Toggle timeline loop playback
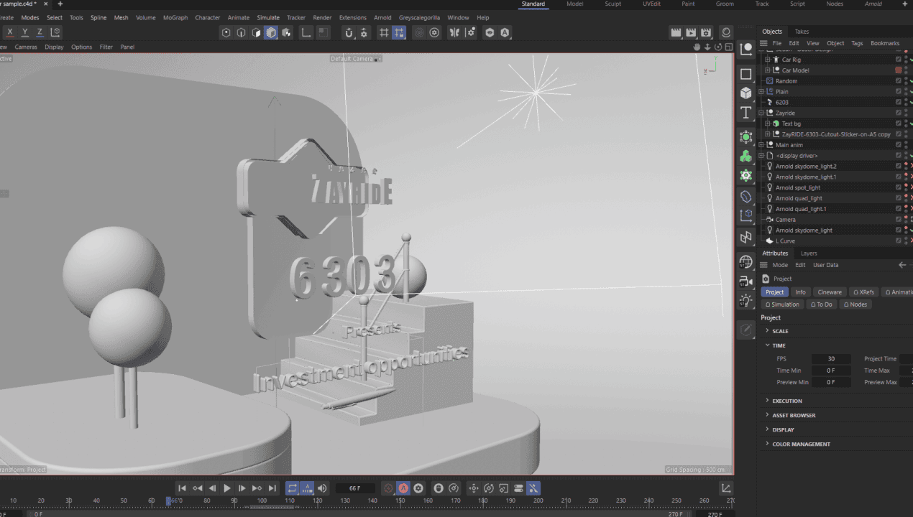Screen dimensions: 913x517 293,488
